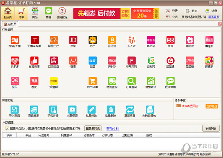The image size is (223, 158).
Task: Click the 联系客服 link
Action: point(214,17)
